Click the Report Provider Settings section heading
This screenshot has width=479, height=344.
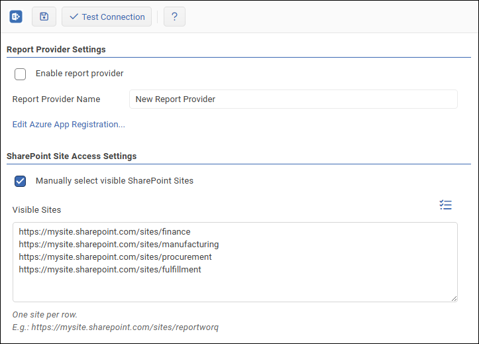(56, 50)
